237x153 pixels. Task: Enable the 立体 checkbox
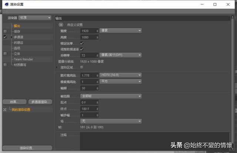point(5,54)
